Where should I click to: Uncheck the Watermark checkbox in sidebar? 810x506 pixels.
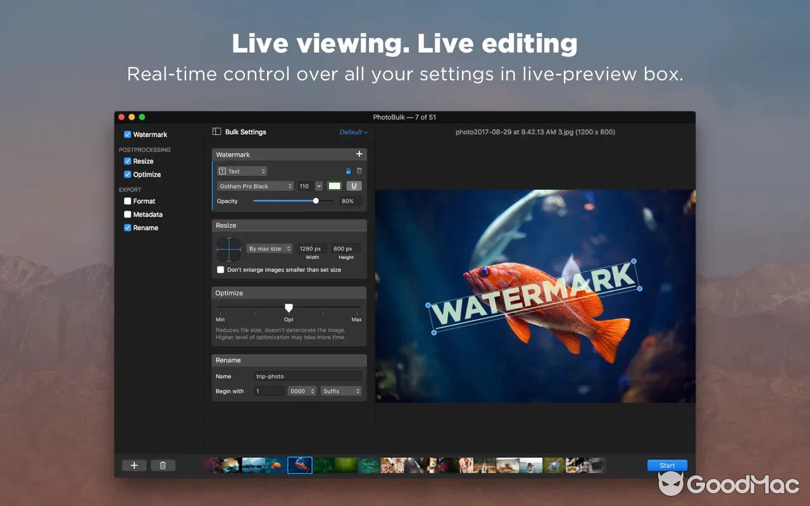coord(128,135)
